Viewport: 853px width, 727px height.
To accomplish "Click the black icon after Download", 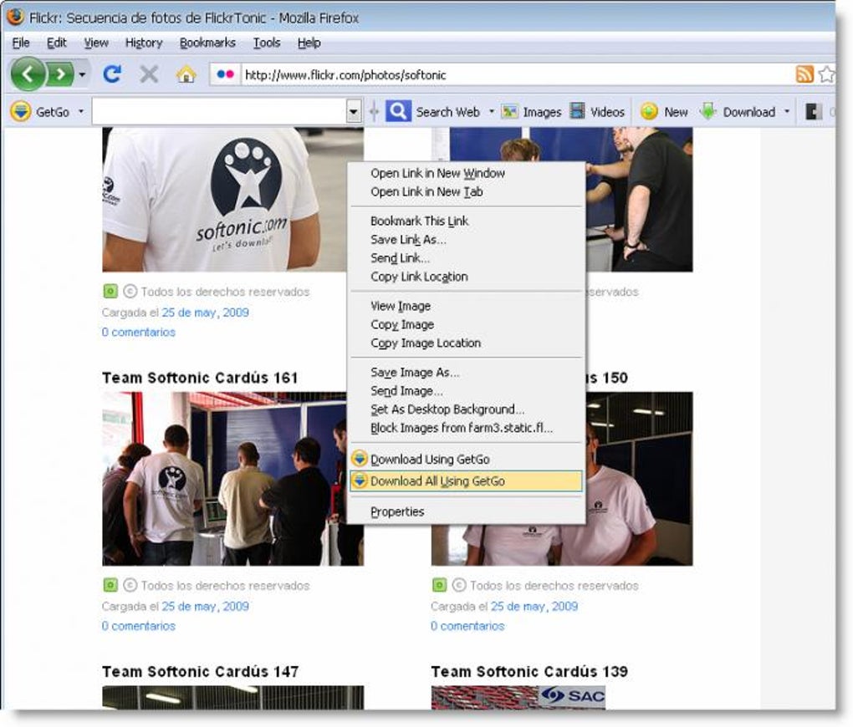I will pos(814,111).
